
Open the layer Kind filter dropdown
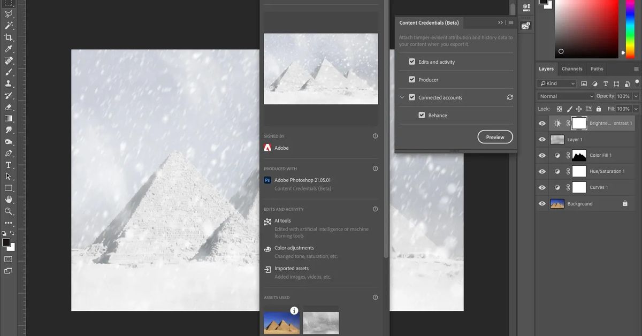[557, 83]
